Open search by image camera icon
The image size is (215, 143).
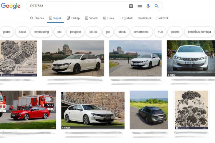(x=131, y=6)
